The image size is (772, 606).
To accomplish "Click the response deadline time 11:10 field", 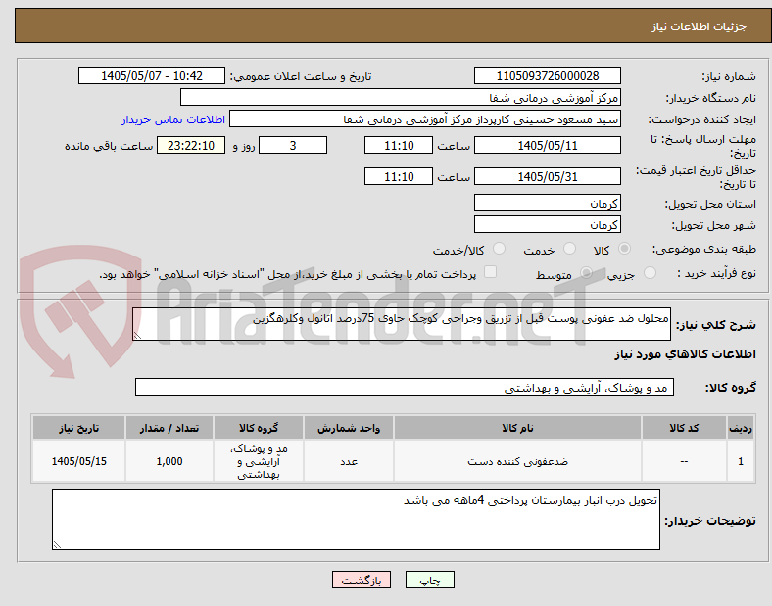I will (399, 146).
